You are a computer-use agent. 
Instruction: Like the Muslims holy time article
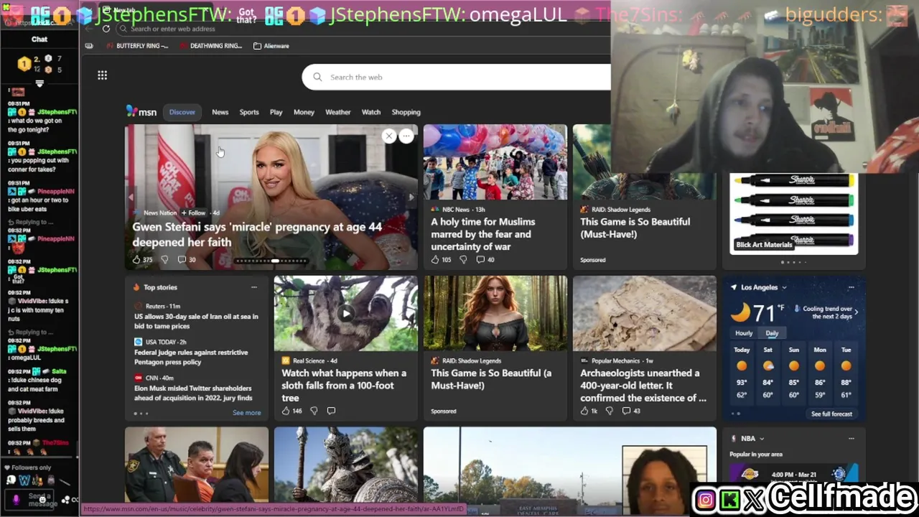click(435, 259)
